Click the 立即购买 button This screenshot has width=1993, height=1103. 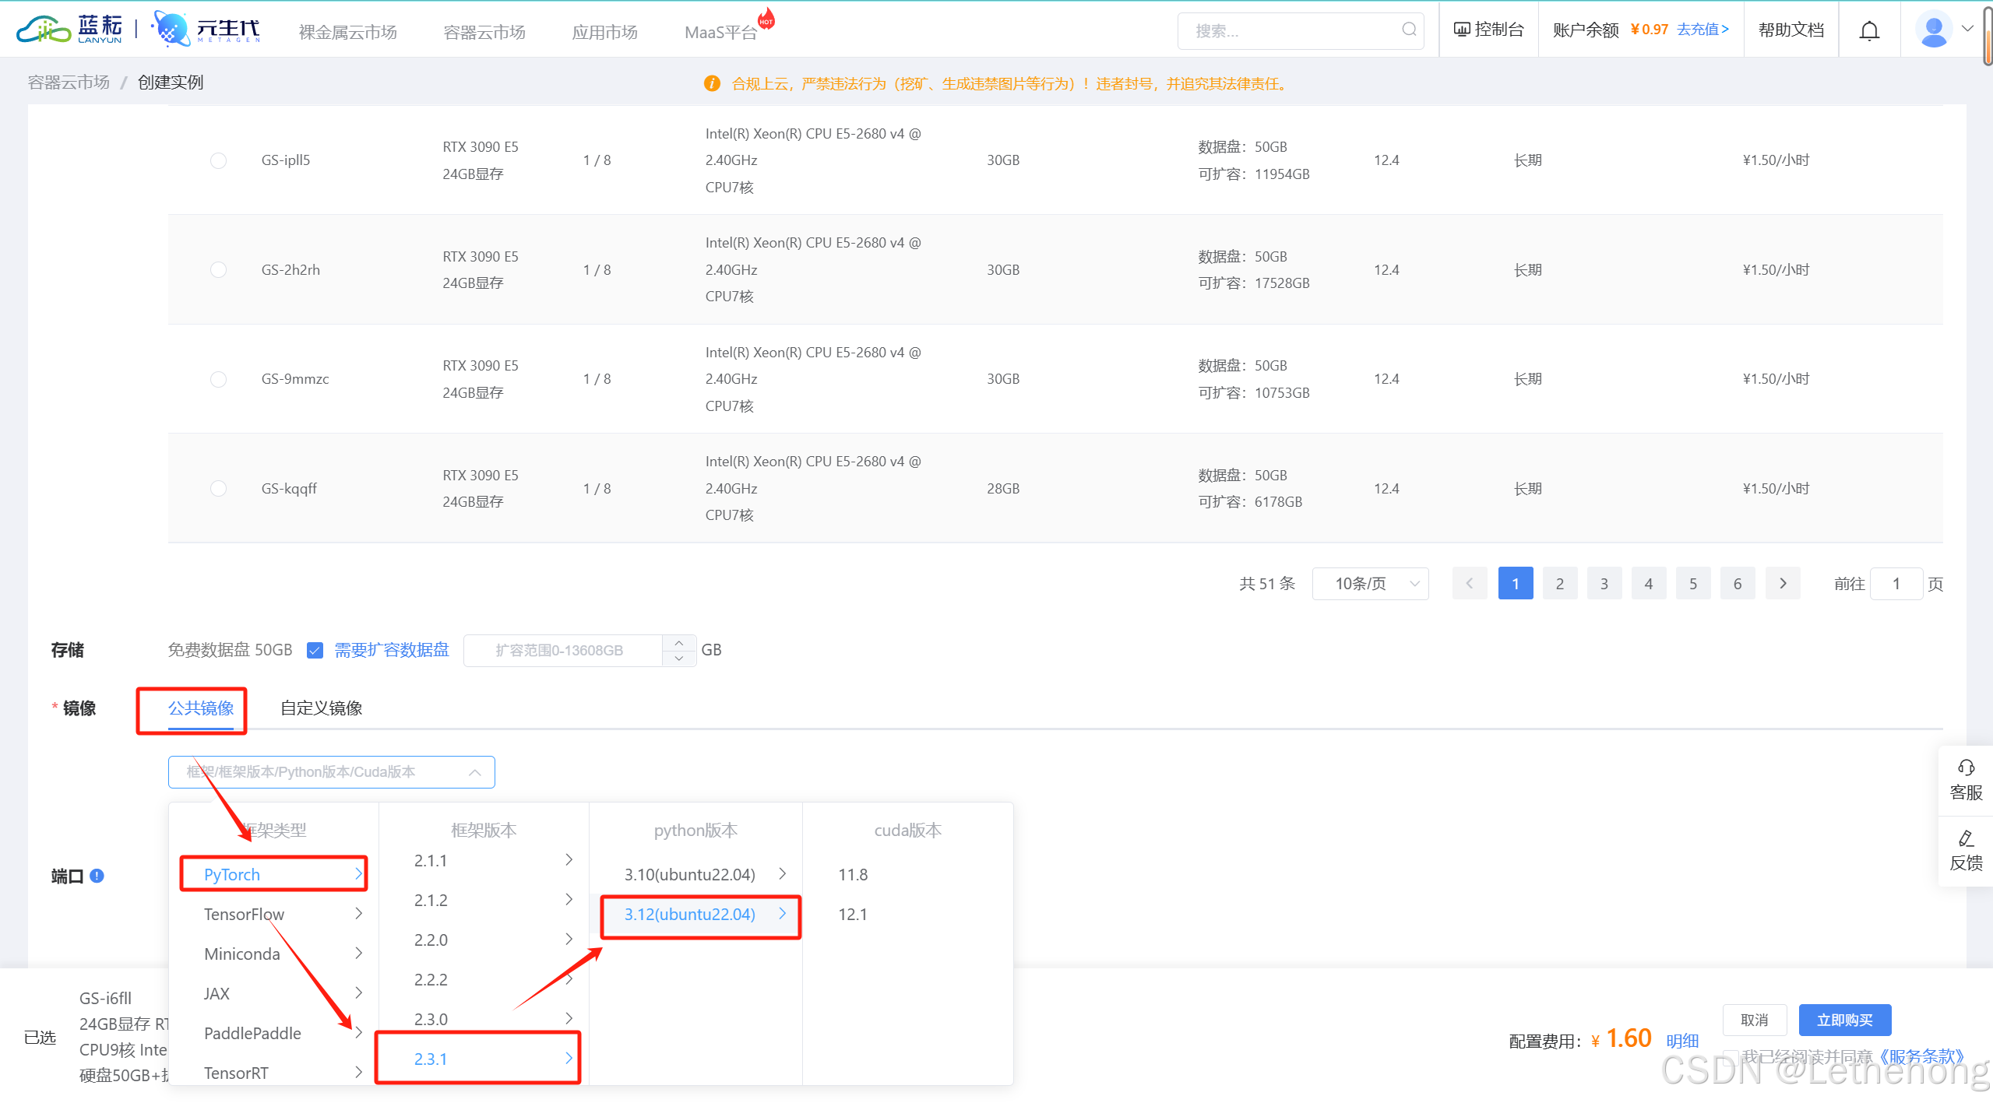point(1844,1020)
